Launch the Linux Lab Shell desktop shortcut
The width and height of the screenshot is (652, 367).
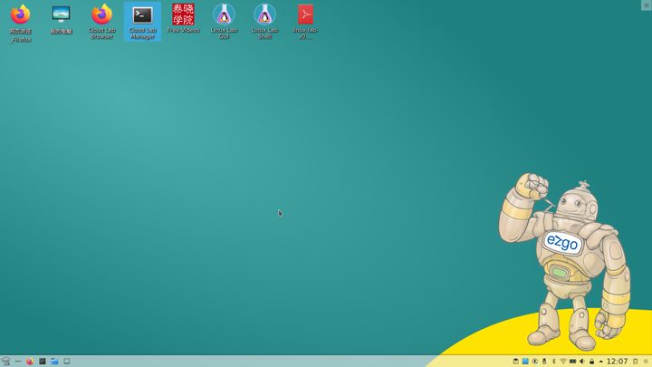[x=264, y=22]
